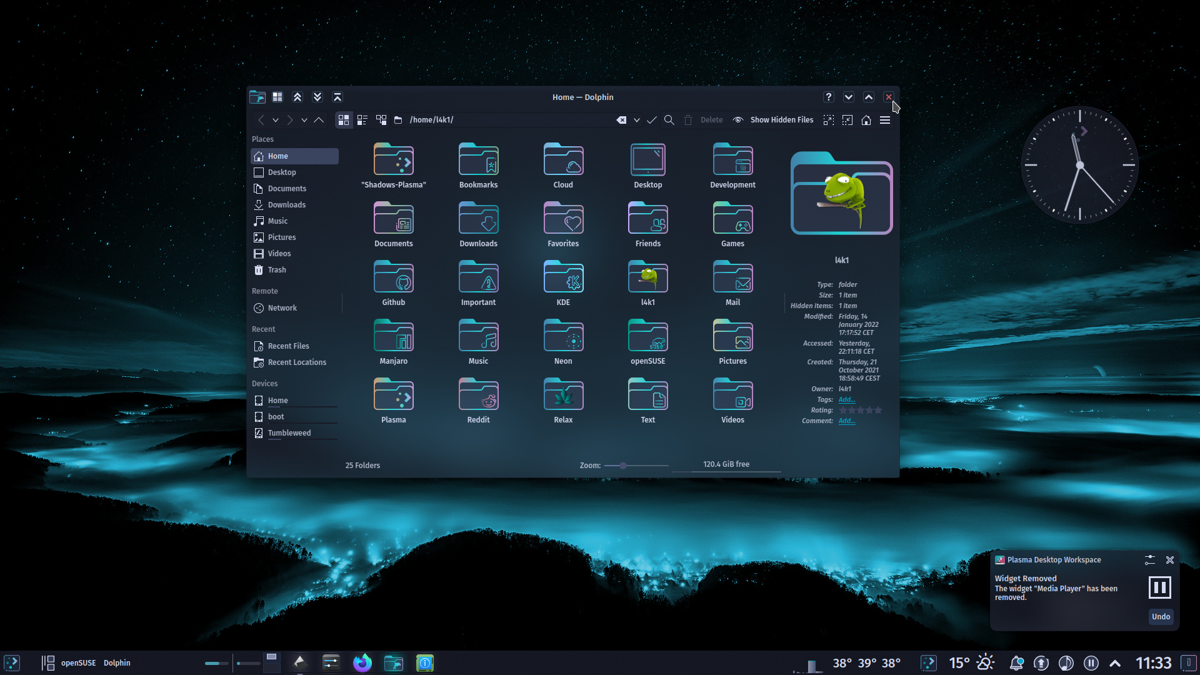Expand location bar history dropdown
Viewport: 1200px width, 675px height.
coord(637,120)
